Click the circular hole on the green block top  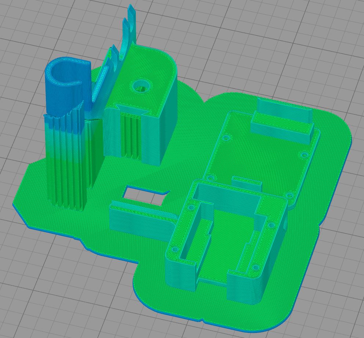coord(141,86)
